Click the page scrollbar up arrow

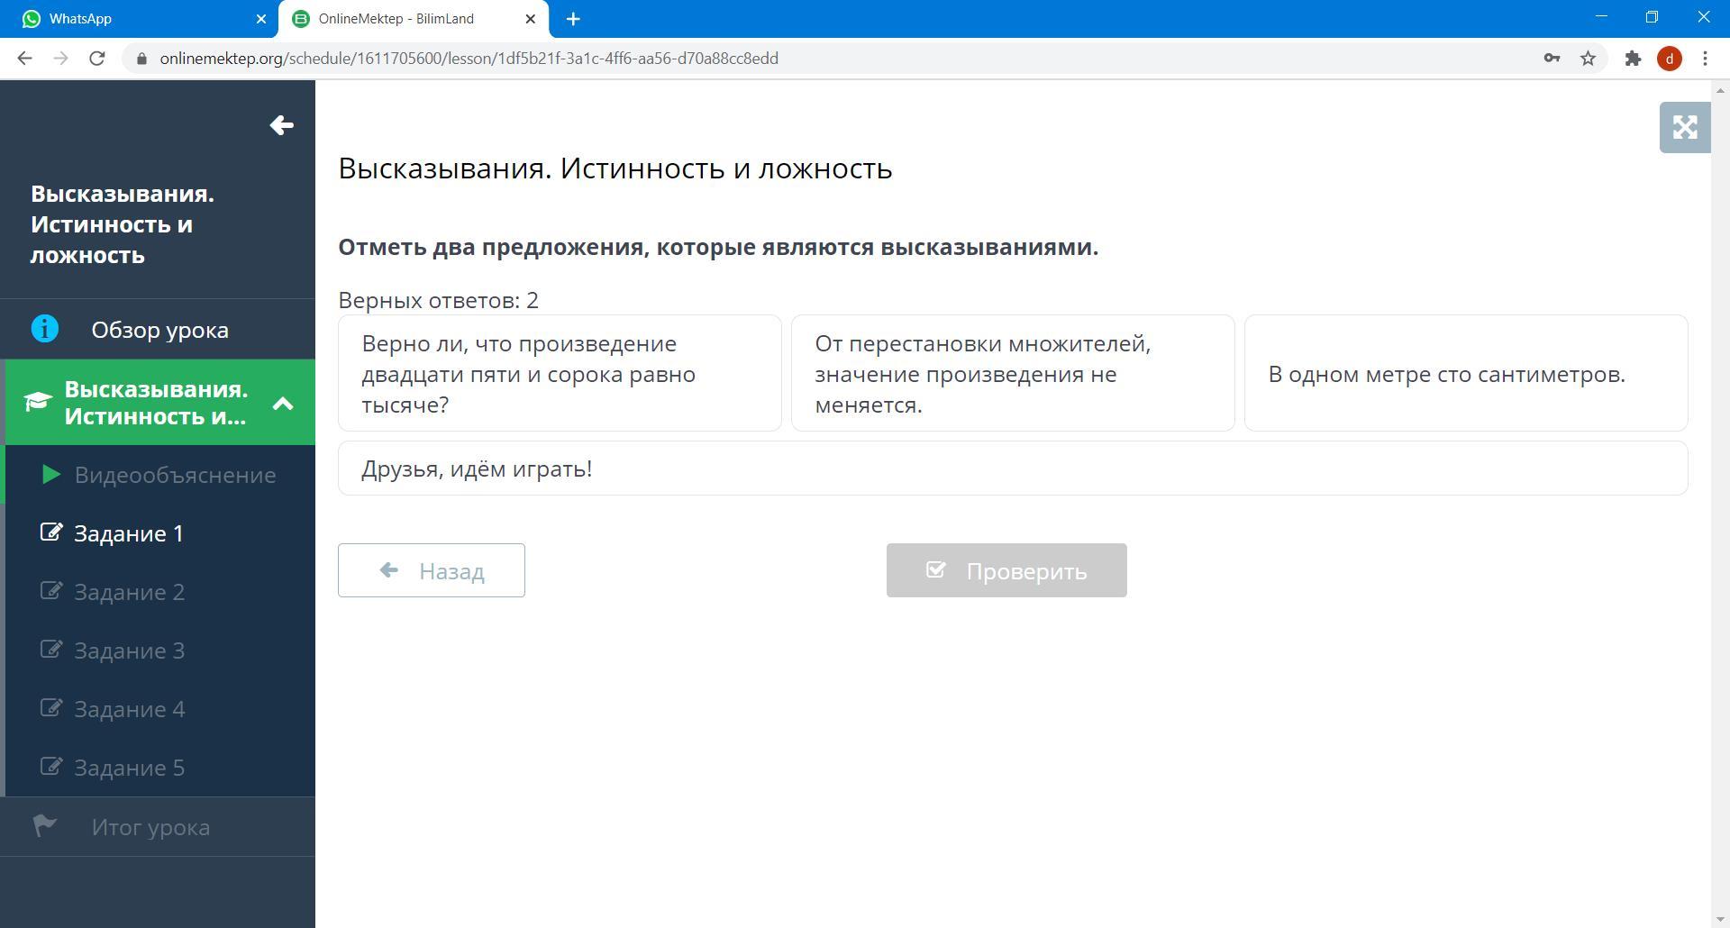pos(1720,89)
